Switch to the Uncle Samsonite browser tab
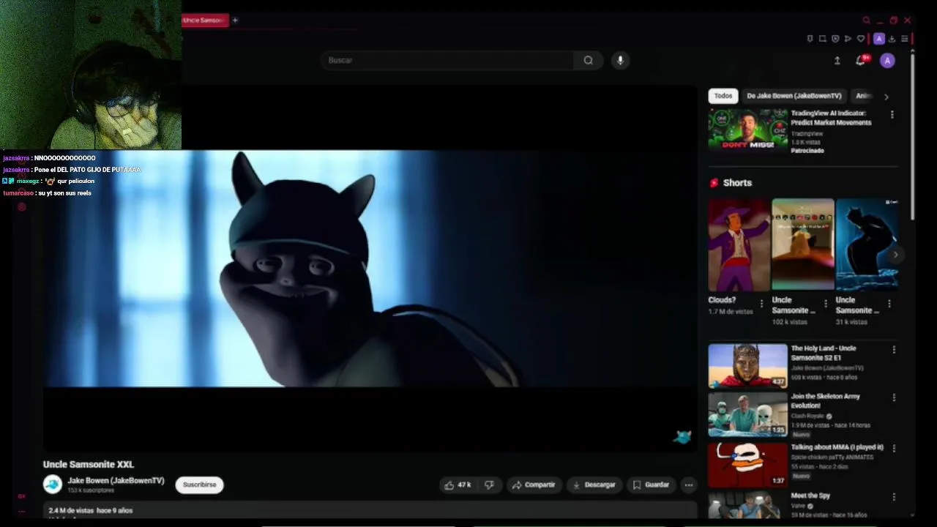Viewport: 937px width, 527px height. (x=204, y=20)
